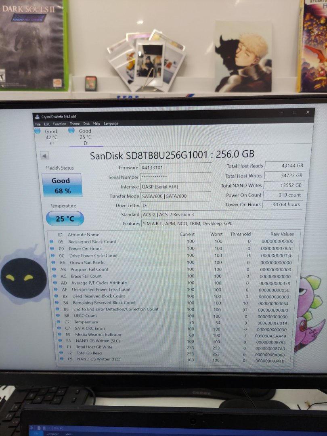The width and height of the screenshot is (327, 436).
Task: Click the blue health orb for disk D:
Action: (x=71, y=130)
